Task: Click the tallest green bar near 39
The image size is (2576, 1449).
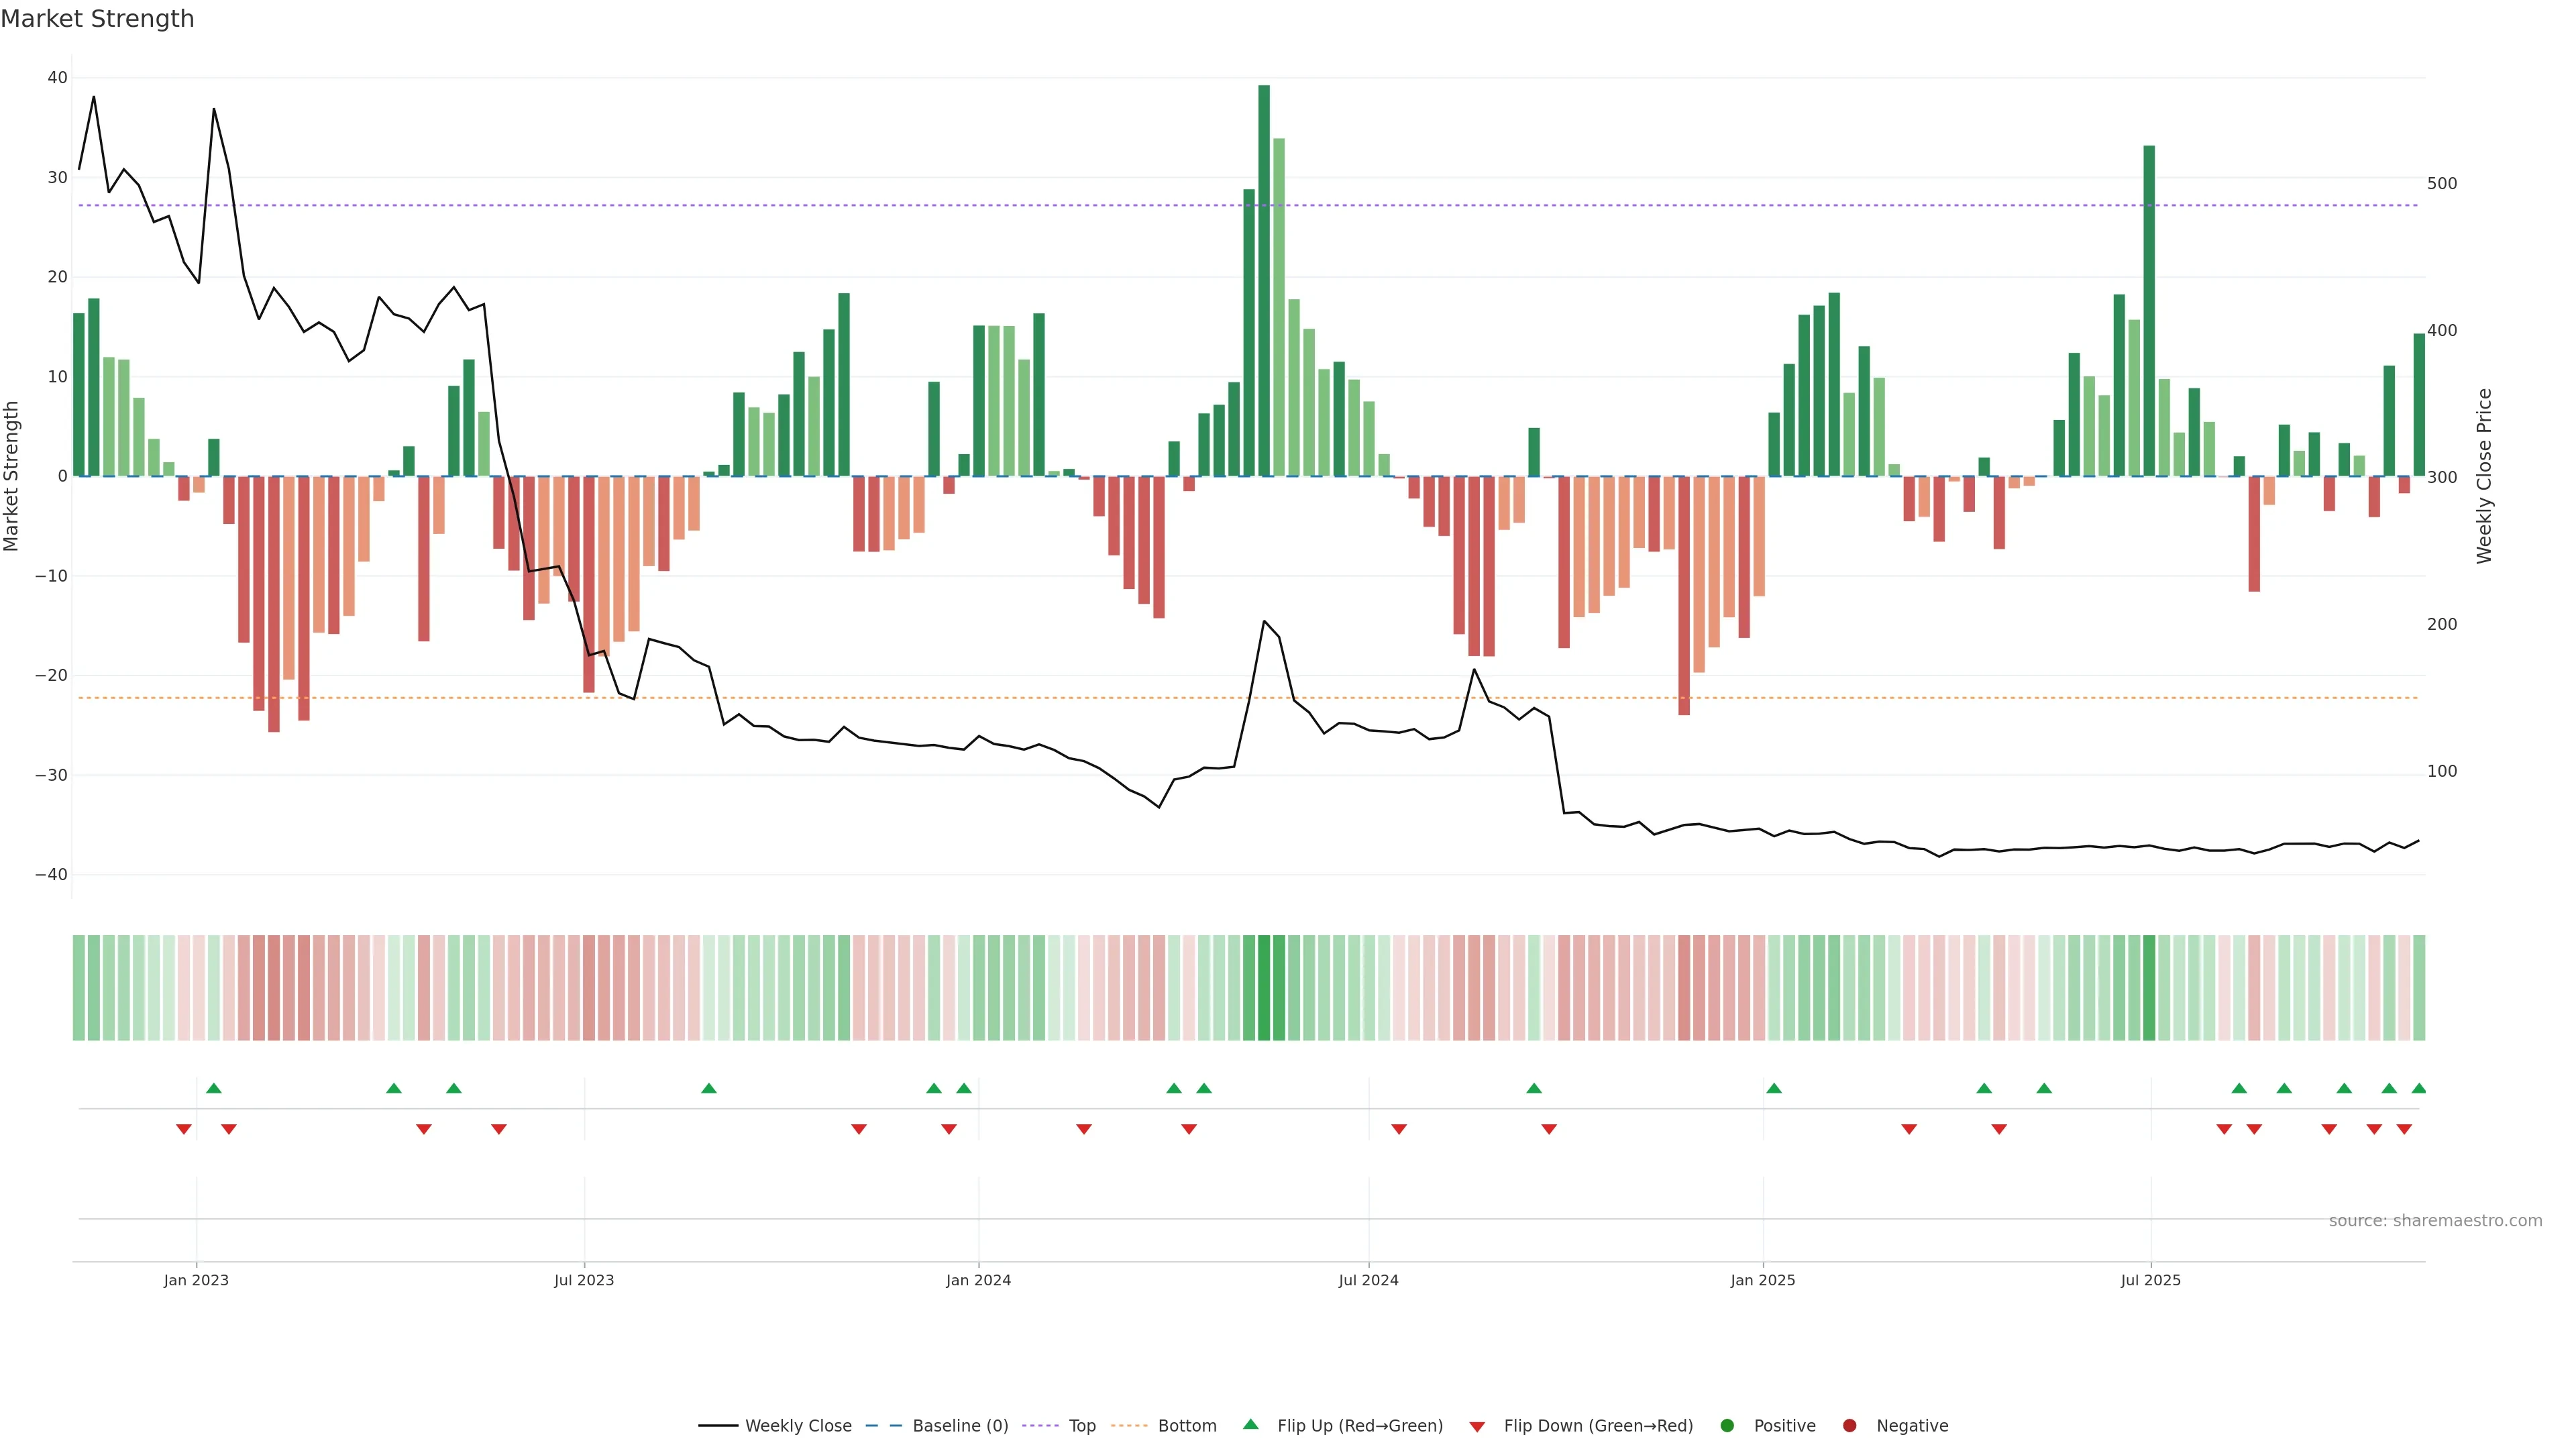Action: point(1264,280)
